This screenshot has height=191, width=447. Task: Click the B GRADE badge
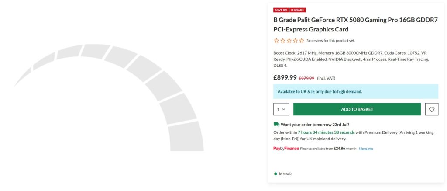(298, 10)
